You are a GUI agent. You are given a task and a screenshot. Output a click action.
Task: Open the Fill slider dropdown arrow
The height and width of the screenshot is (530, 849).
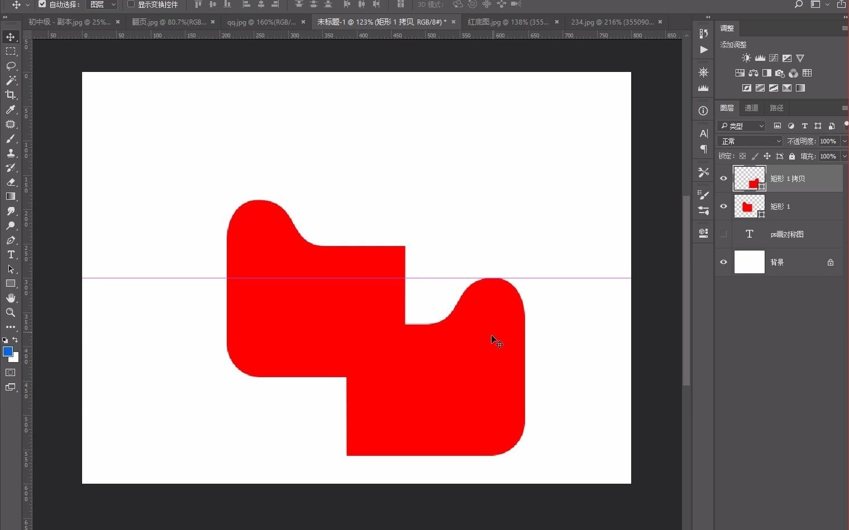[844, 156]
